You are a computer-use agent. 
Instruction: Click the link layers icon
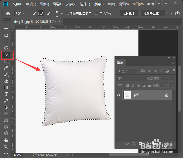(x=127, y=144)
